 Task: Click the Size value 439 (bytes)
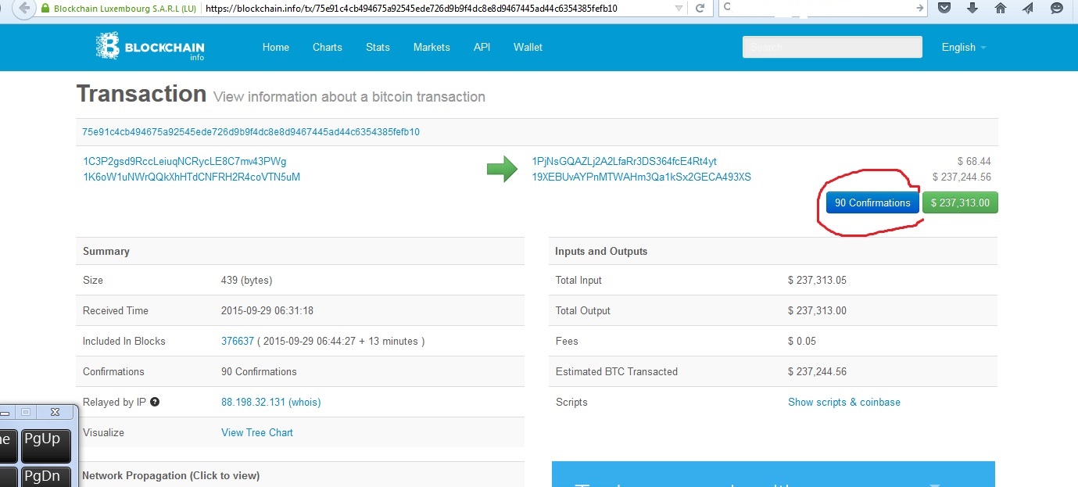247,280
